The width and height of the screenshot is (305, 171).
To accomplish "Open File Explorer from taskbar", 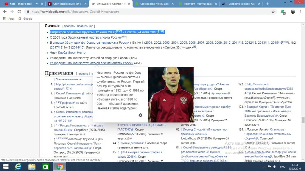I will 32,167.
